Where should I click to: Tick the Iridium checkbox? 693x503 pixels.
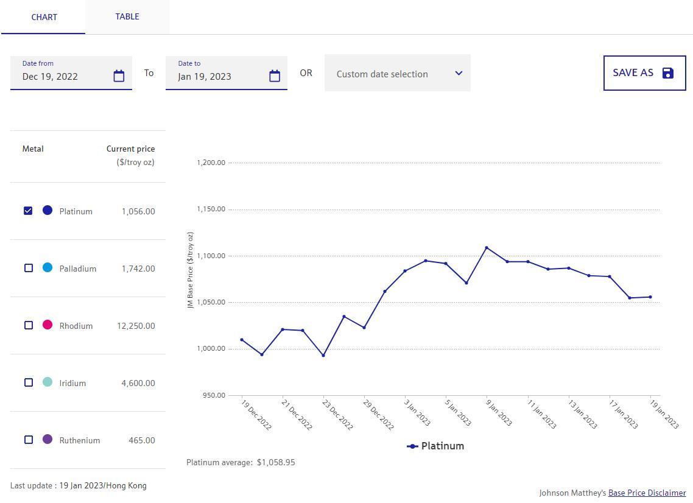click(x=28, y=382)
